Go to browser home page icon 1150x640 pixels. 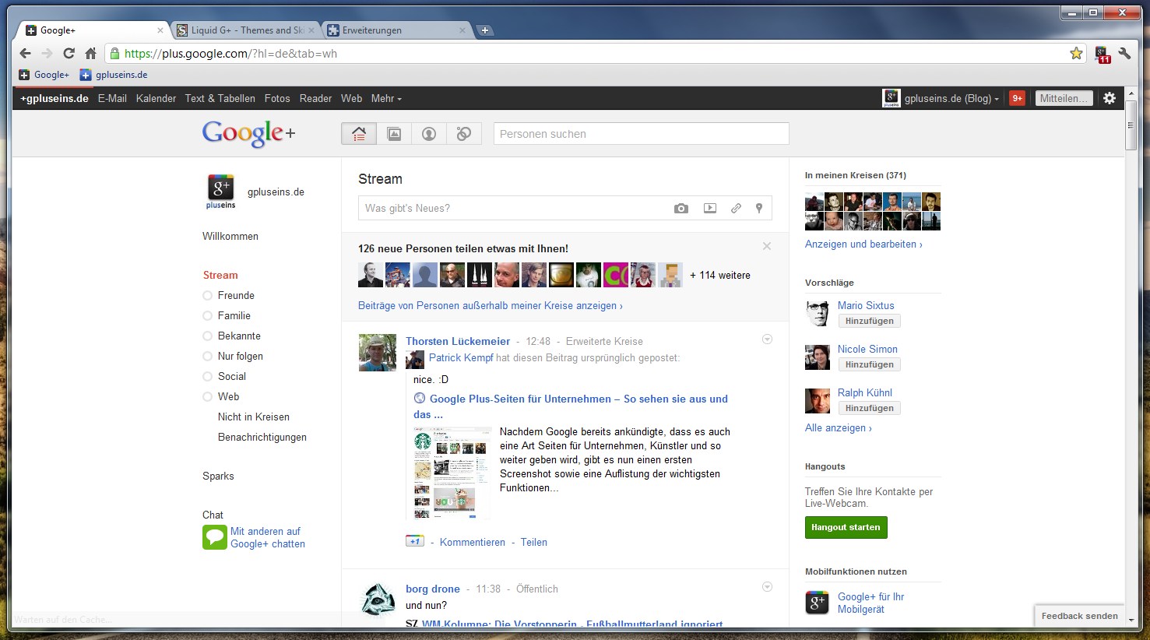pyautogui.click(x=90, y=53)
